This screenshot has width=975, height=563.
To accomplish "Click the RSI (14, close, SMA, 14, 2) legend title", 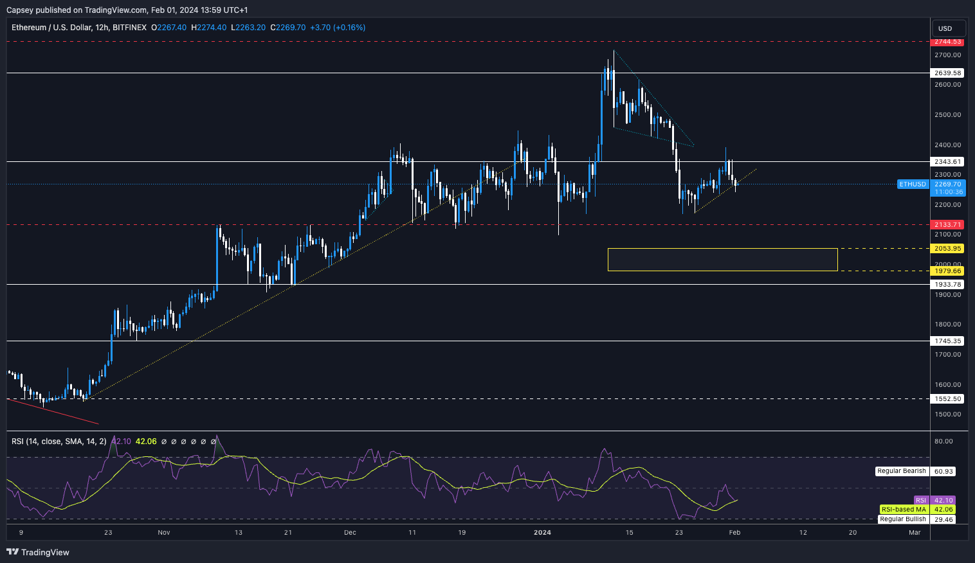I will coord(59,442).
